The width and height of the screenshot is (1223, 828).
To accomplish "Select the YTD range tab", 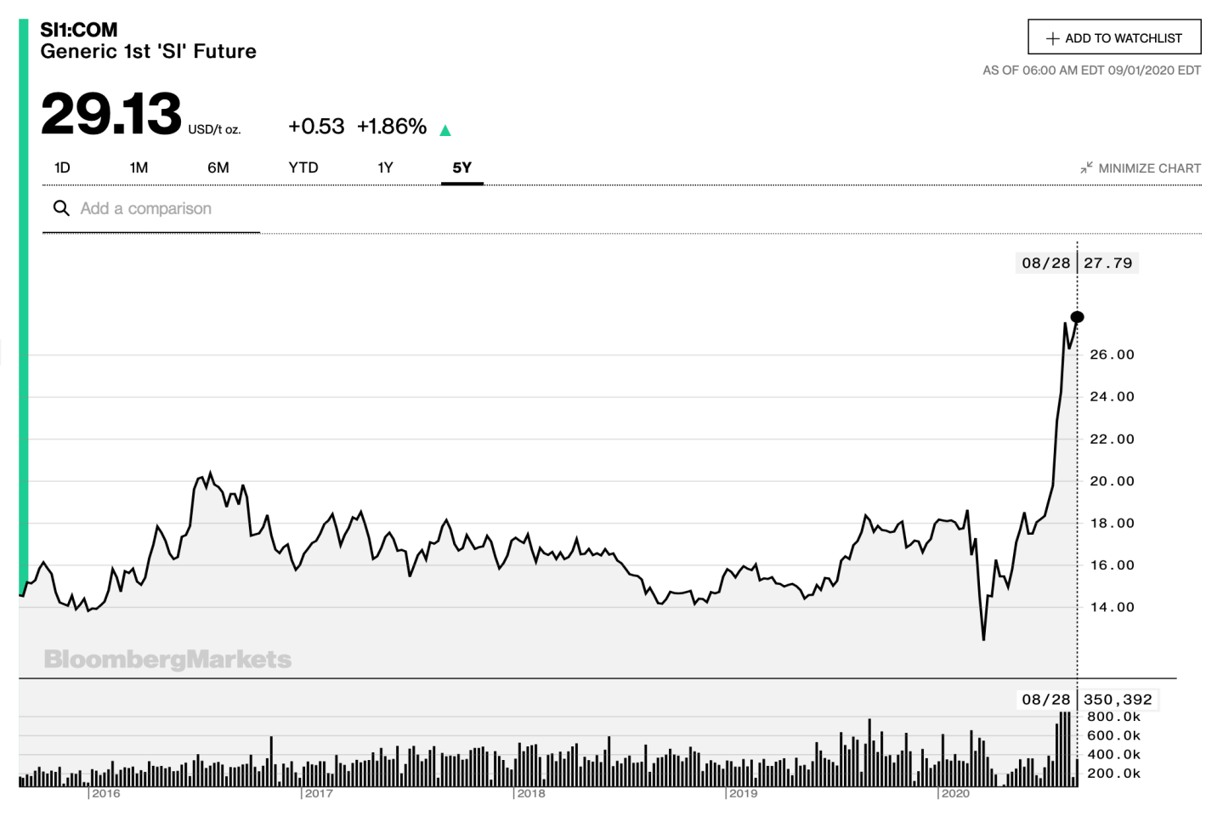I will click(303, 167).
